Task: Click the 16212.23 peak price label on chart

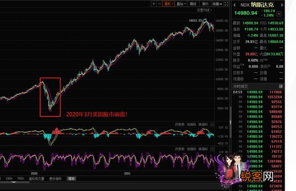Action: 195,20
